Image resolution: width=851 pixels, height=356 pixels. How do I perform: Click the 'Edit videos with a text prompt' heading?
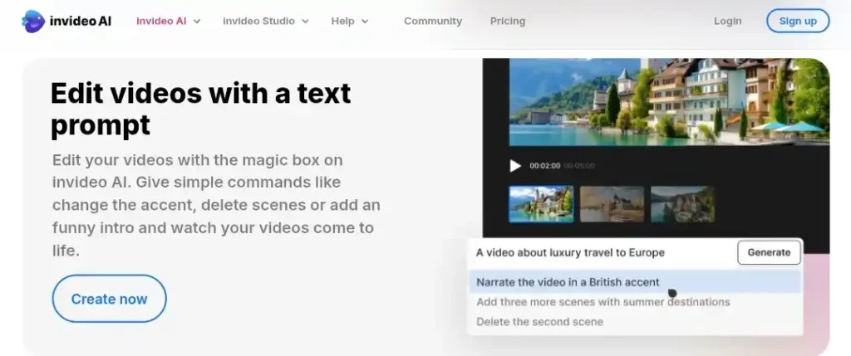coord(201,109)
